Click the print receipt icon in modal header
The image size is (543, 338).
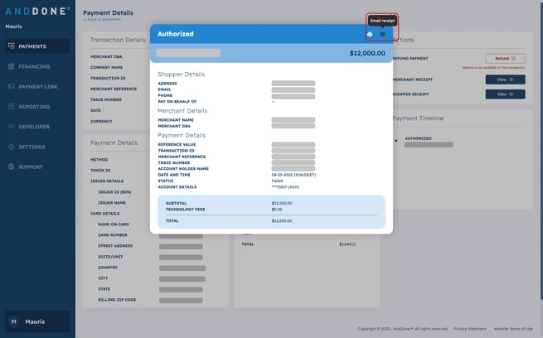[370, 34]
